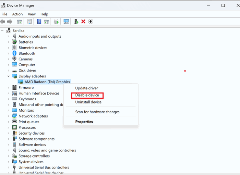This screenshot has width=240, height=175.
Task: Select the Batteries icon
Action: 14,42
